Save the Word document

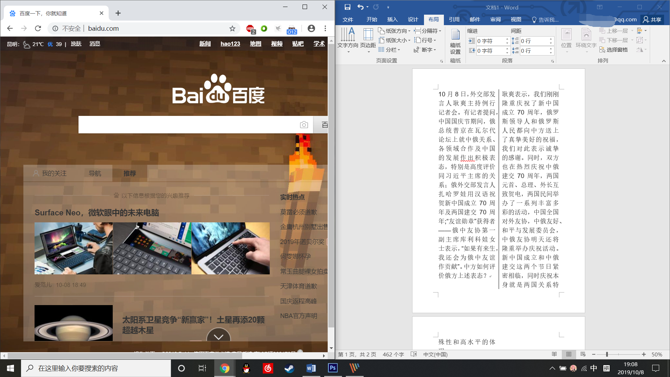pos(347,7)
